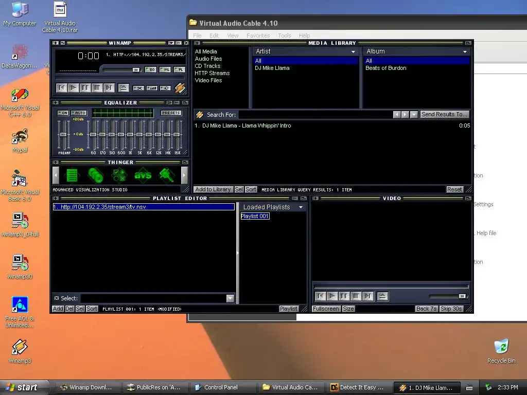Open the preferences checkboxes icon in Thinger
The width and height of the screenshot is (527, 395).
point(119,175)
